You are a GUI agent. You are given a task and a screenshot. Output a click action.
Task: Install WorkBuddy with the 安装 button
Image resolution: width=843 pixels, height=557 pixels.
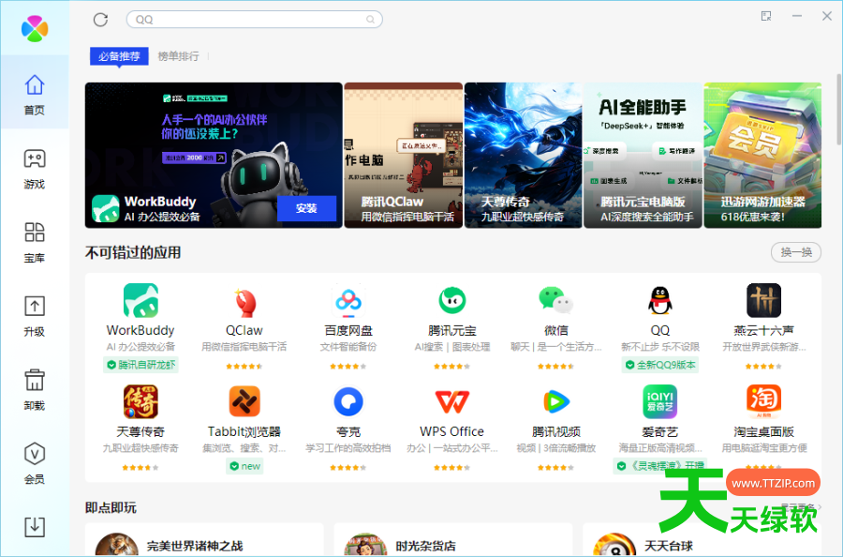point(306,208)
